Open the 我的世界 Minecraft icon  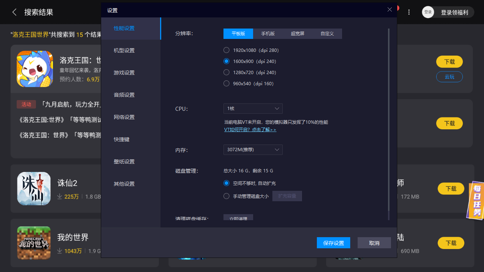[34, 243]
